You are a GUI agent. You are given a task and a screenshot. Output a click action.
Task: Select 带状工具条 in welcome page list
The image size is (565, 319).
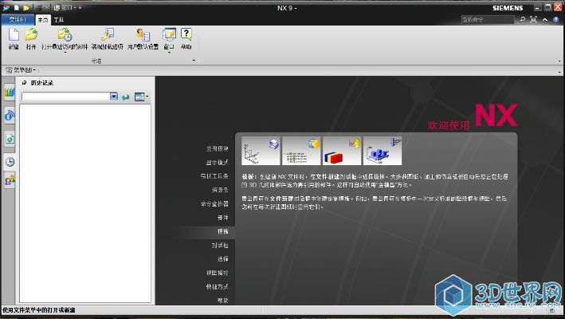(214, 176)
